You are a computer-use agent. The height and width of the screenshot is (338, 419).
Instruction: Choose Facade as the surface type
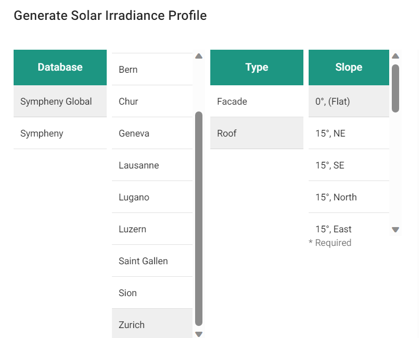pos(256,102)
